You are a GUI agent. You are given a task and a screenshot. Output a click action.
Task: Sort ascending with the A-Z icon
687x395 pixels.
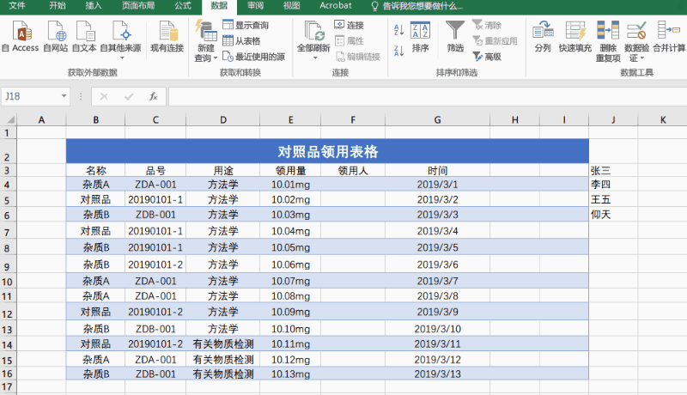pyautogui.click(x=398, y=30)
